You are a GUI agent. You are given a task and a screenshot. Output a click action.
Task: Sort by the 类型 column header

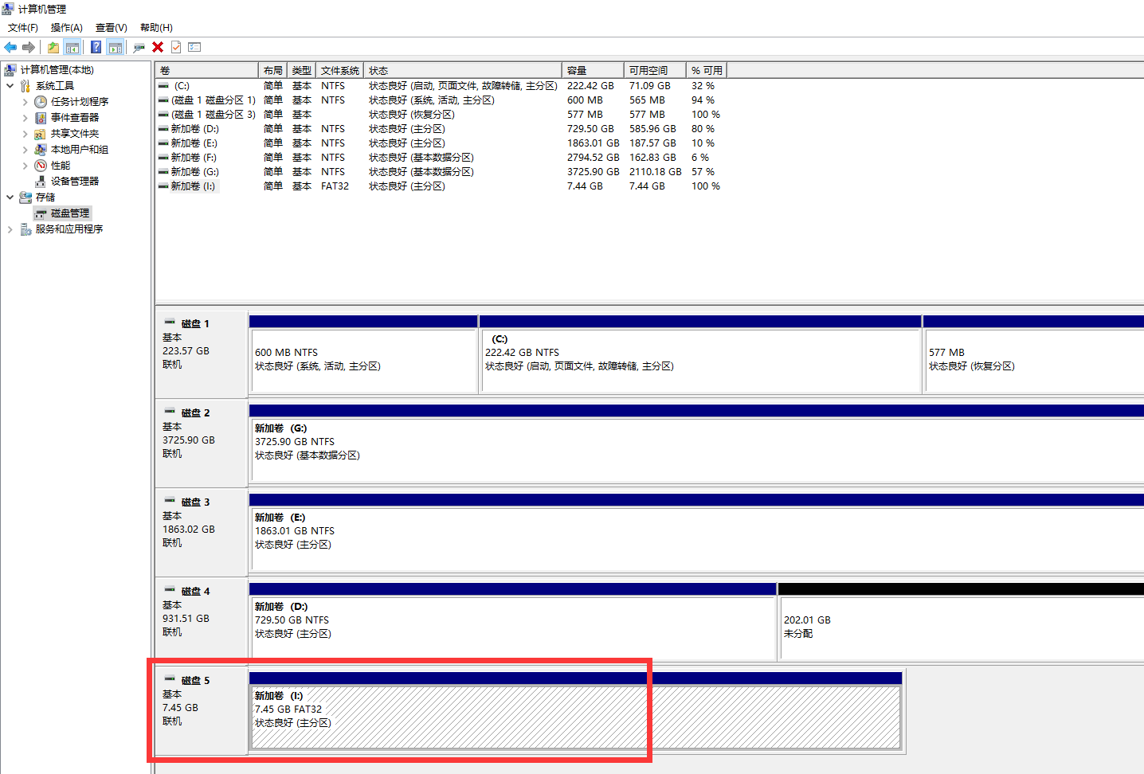[x=302, y=71]
